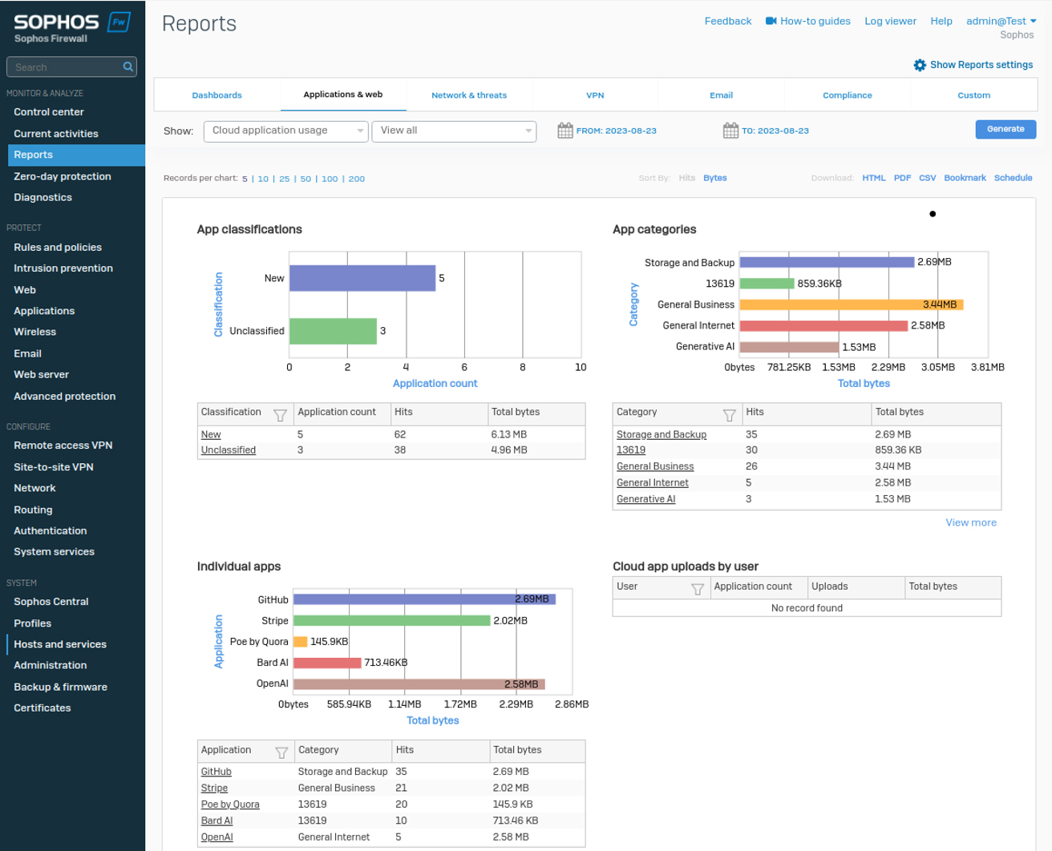The height and width of the screenshot is (851, 1052).
Task: Open the TO date calendar icon
Action: [730, 131]
